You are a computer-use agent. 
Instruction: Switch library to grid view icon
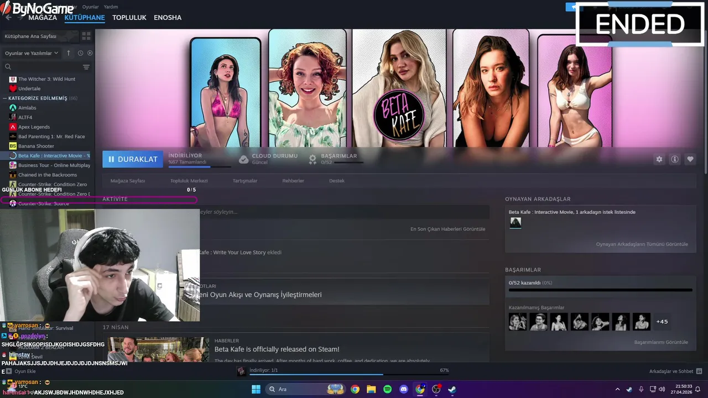pyautogui.click(x=86, y=36)
